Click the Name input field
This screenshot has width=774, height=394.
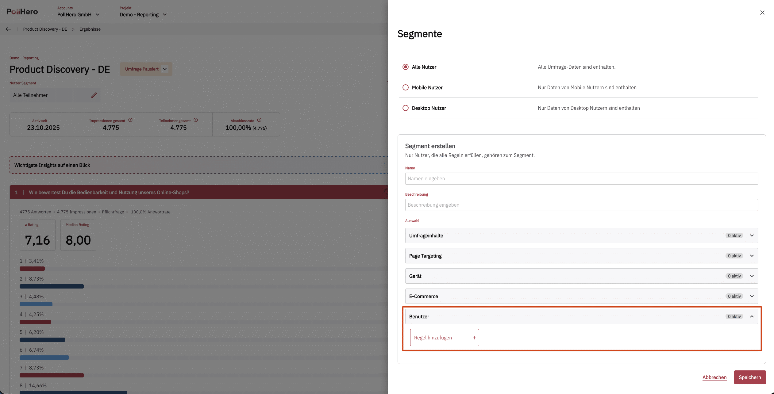(x=581, y=178)
